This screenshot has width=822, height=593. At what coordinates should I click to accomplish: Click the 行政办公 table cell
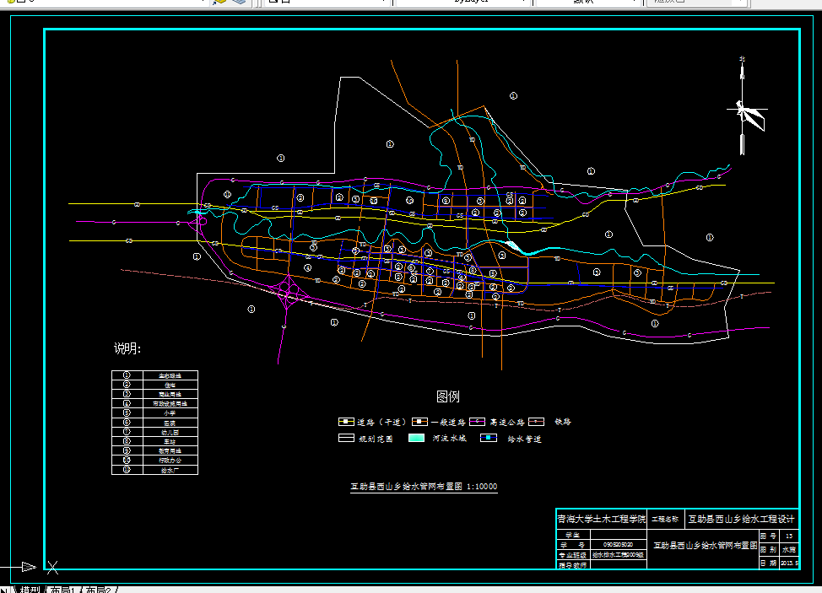(x=170, y=461)
